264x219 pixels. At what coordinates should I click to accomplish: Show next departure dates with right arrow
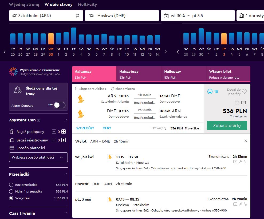click(166, 52)
